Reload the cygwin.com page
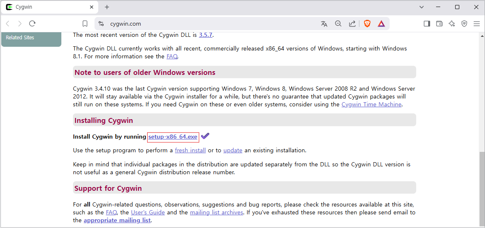 click(32, 24)
